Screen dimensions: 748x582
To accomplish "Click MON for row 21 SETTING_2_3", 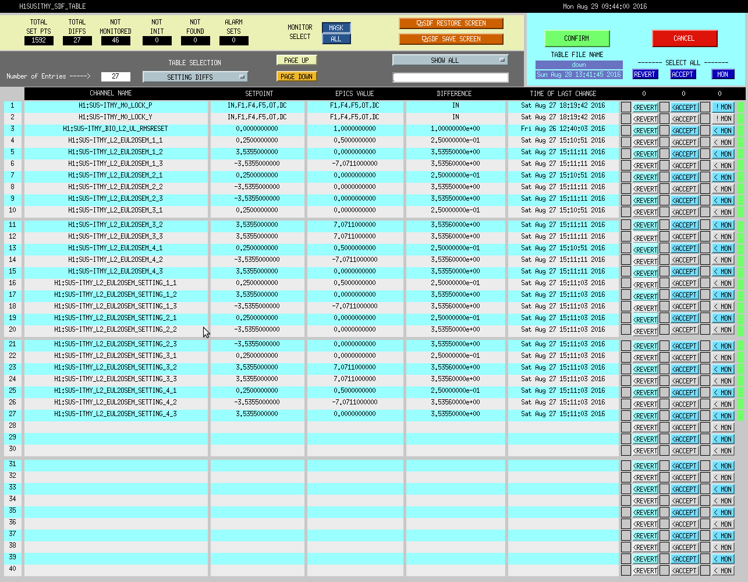I will 723,346.
